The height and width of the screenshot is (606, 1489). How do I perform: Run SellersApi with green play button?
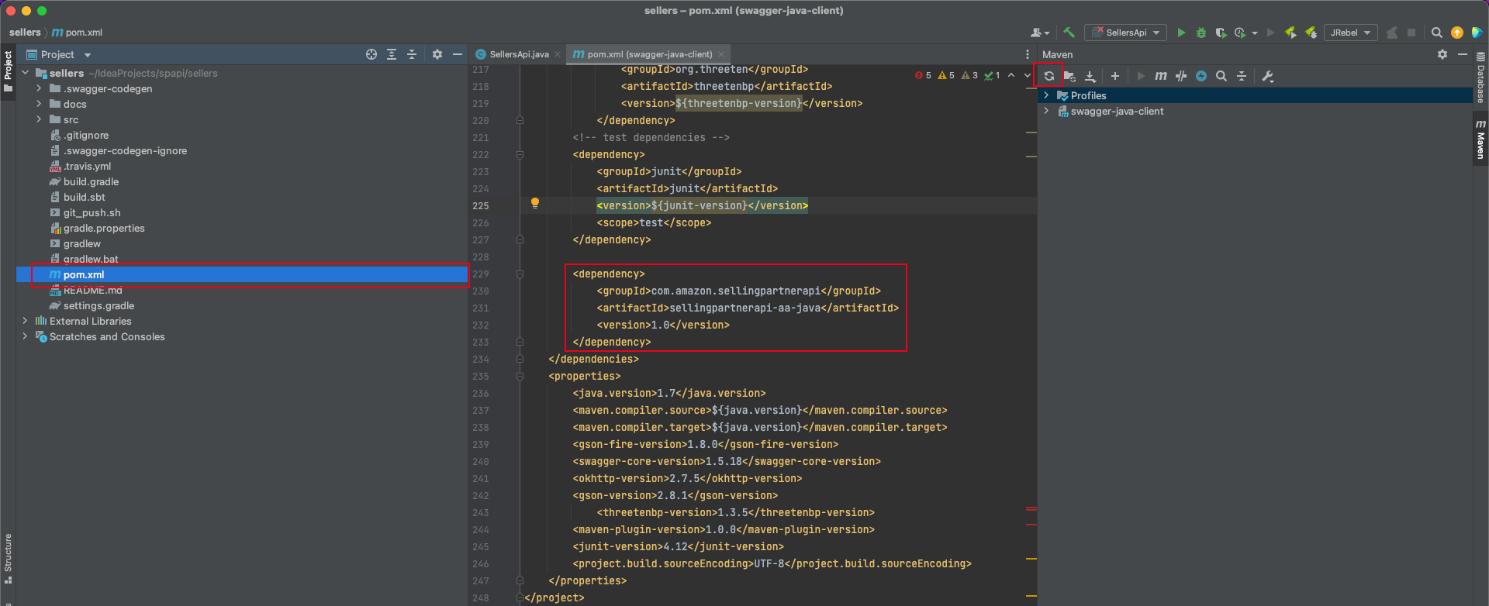click(x=1180, y=33)
